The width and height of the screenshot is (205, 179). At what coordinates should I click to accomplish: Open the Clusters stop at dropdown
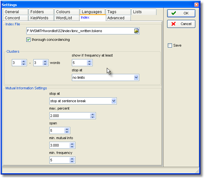pyautogui.click(x=136, y=77)
